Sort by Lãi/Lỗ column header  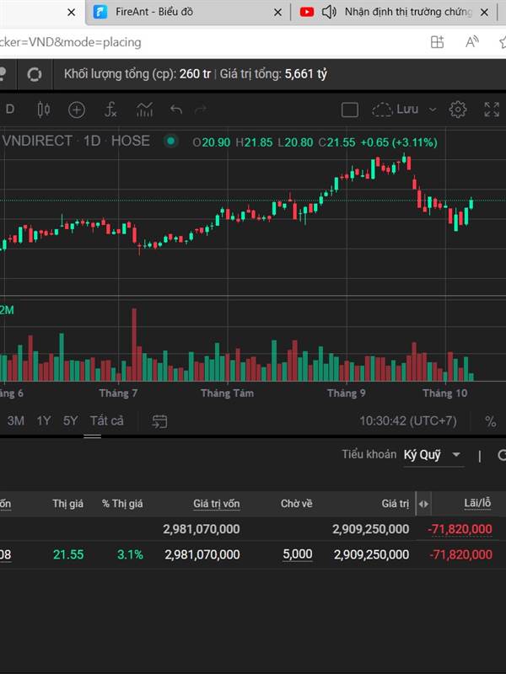click(477, 503)
